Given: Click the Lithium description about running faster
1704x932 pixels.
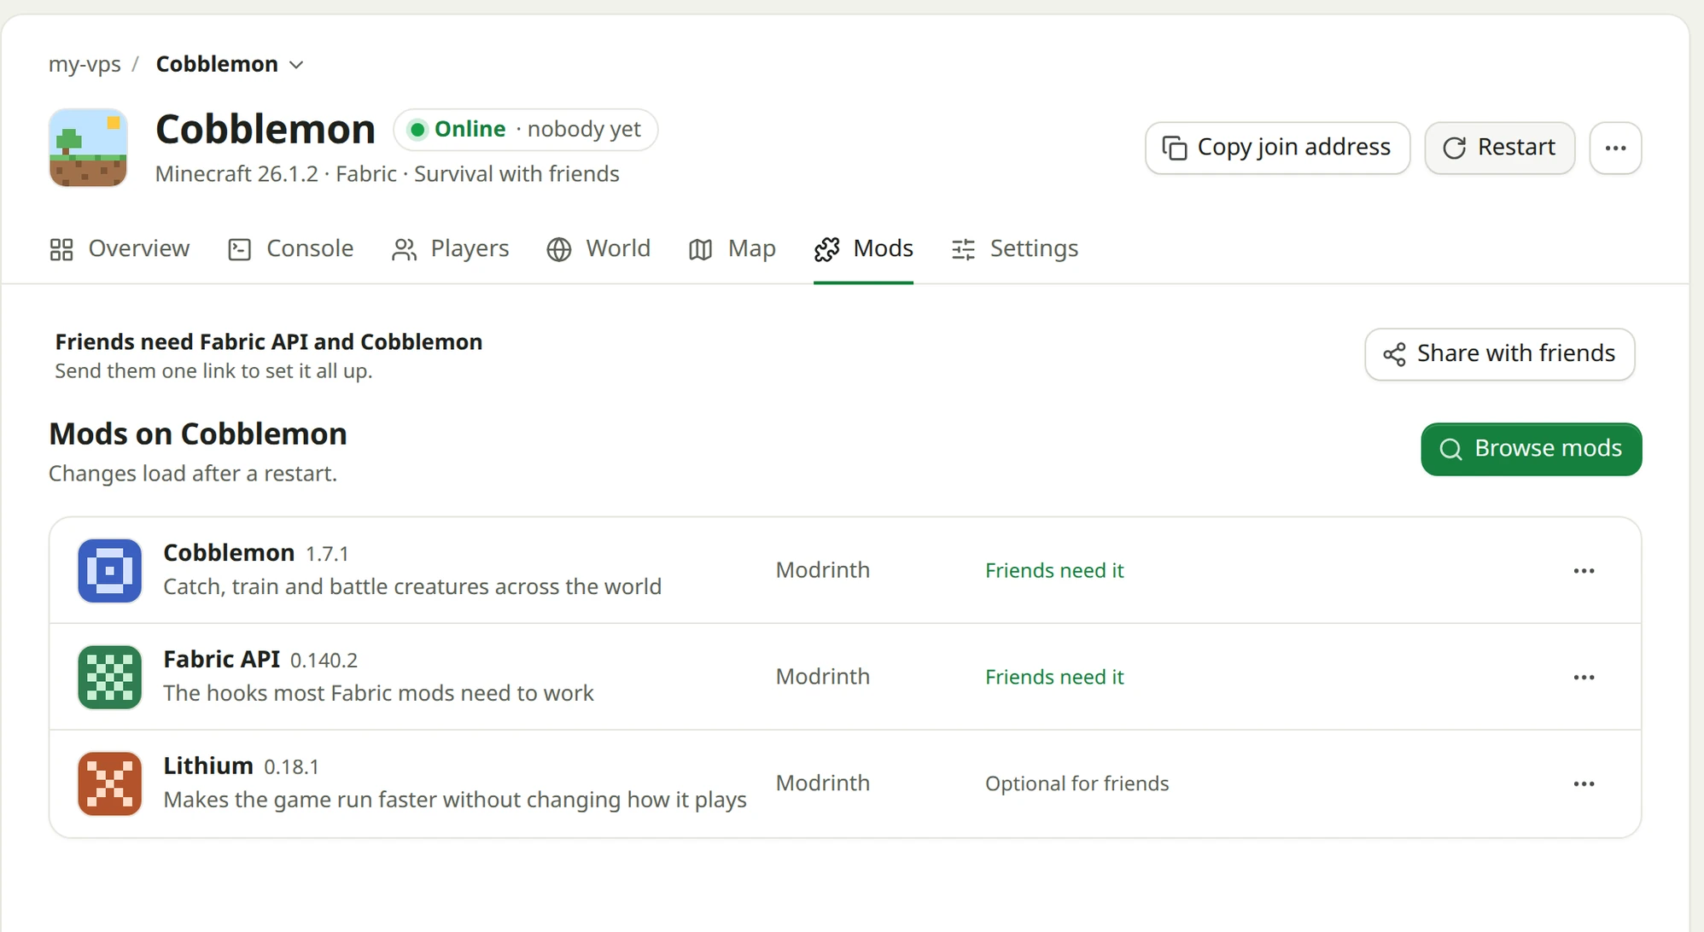Looking at the screenshot, I should [x=455, y=800].
